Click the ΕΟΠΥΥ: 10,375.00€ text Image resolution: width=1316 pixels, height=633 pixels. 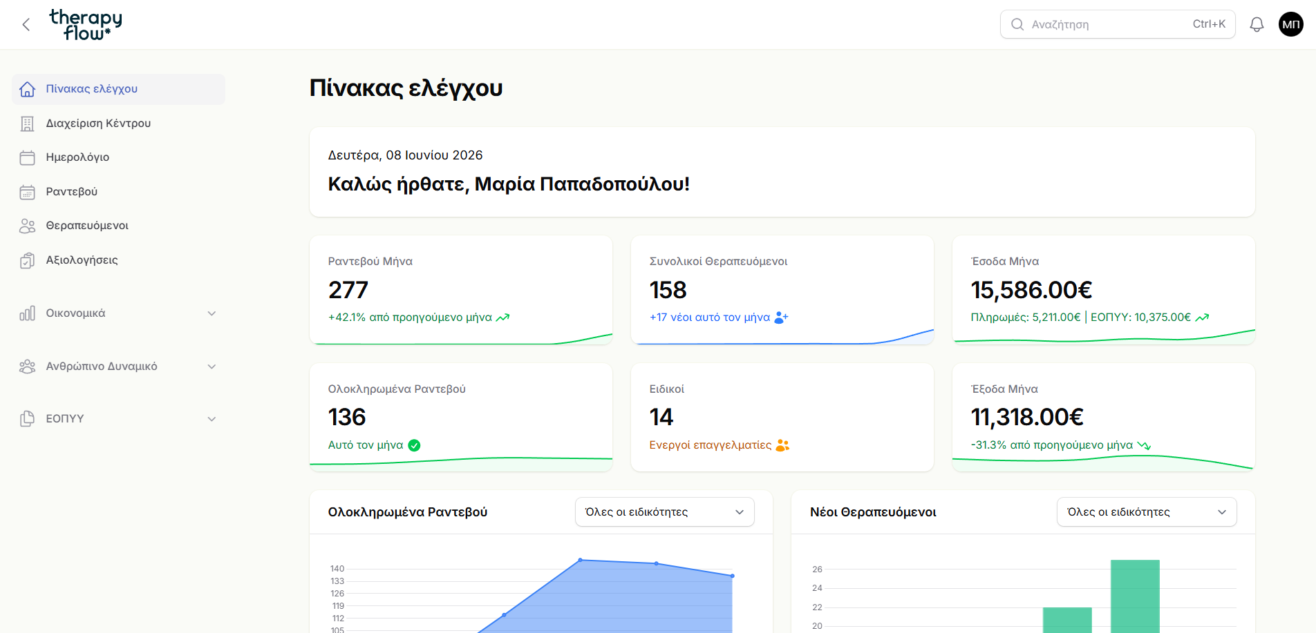click(x=1141, y=318)
